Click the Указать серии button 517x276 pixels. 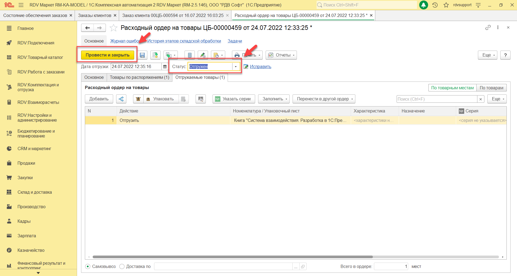[x=234, y=99]
